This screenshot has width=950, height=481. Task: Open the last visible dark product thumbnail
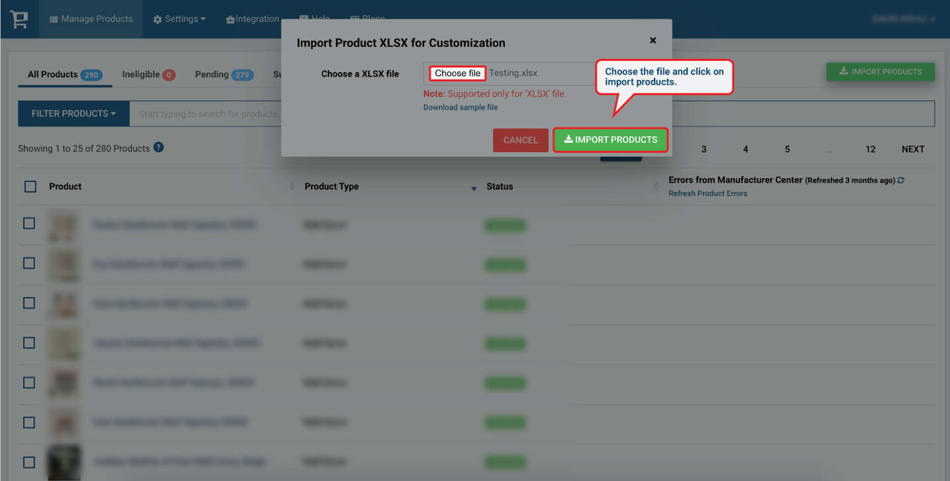(x=64, y=462)
